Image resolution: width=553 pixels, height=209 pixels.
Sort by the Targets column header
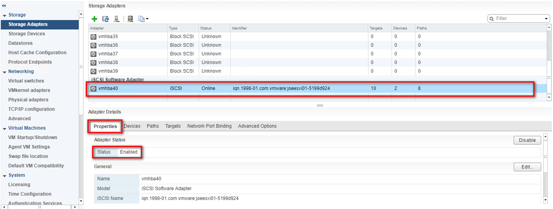[x=380, y=28]
